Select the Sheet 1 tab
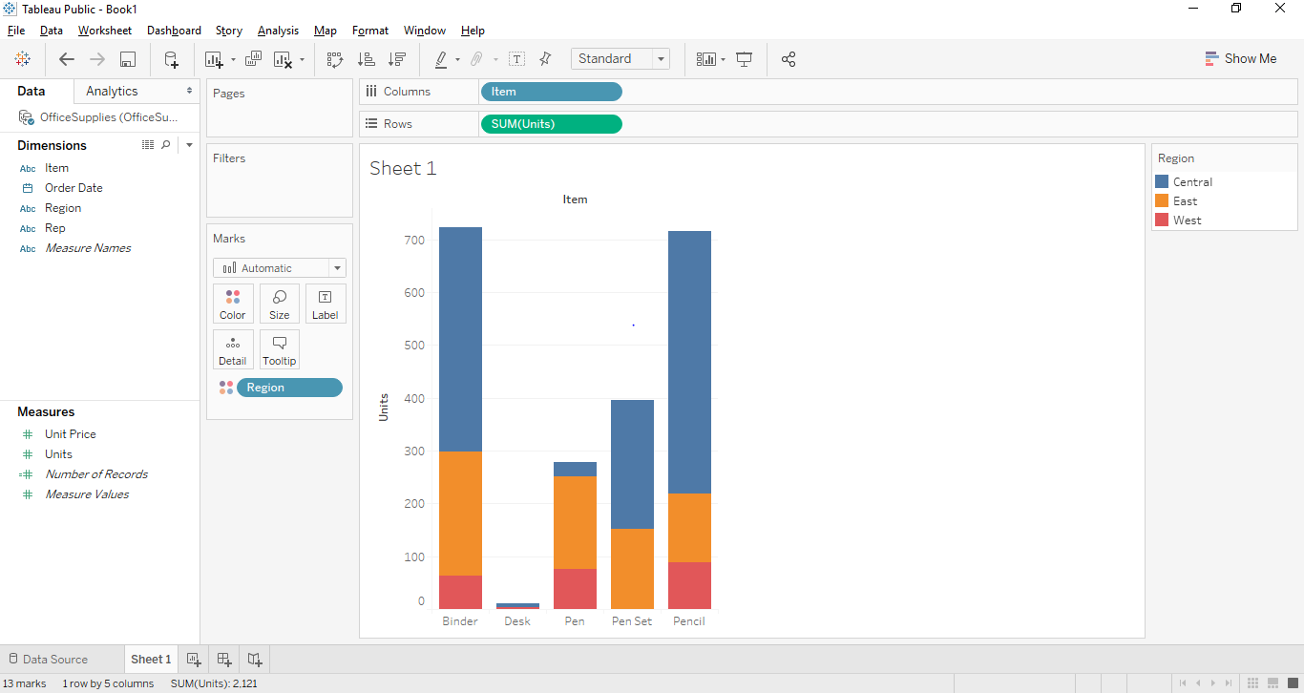Viewport: 1304px width, 693px height. click(x=151, y=659)
